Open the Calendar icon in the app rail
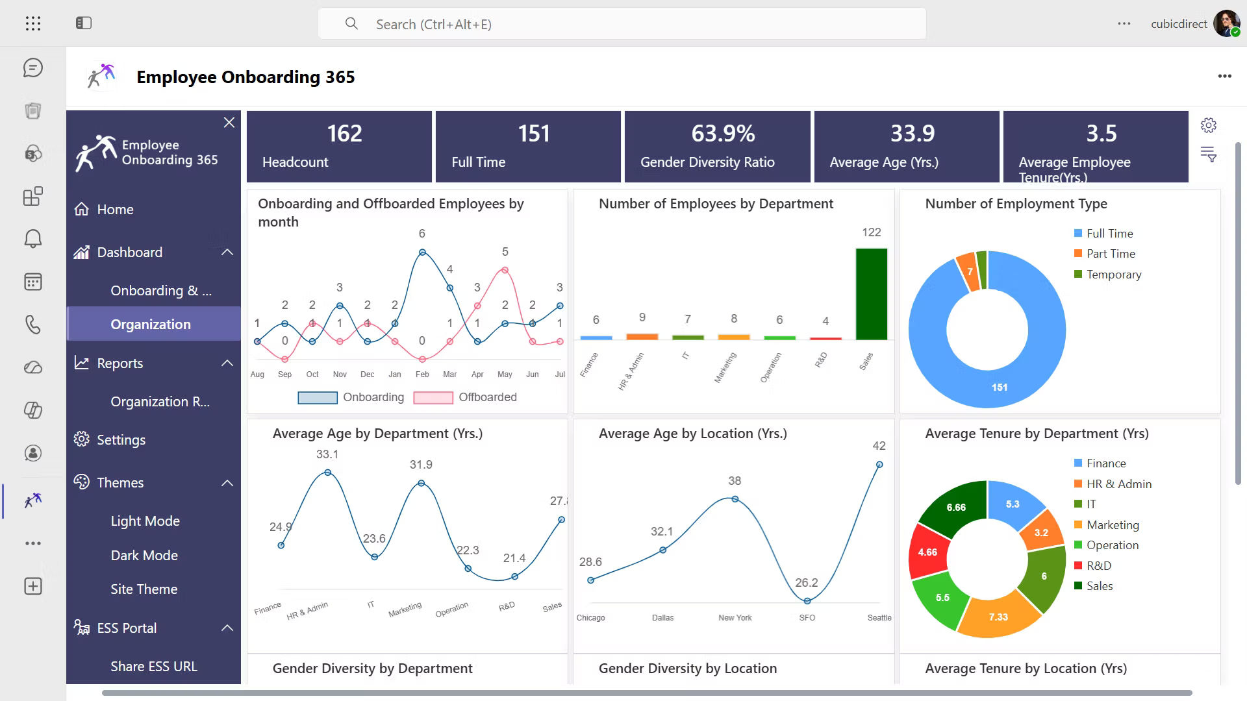 point(33,282)
